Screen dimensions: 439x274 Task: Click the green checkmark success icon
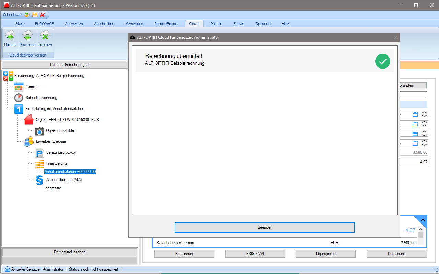click(x=383, y=61)
